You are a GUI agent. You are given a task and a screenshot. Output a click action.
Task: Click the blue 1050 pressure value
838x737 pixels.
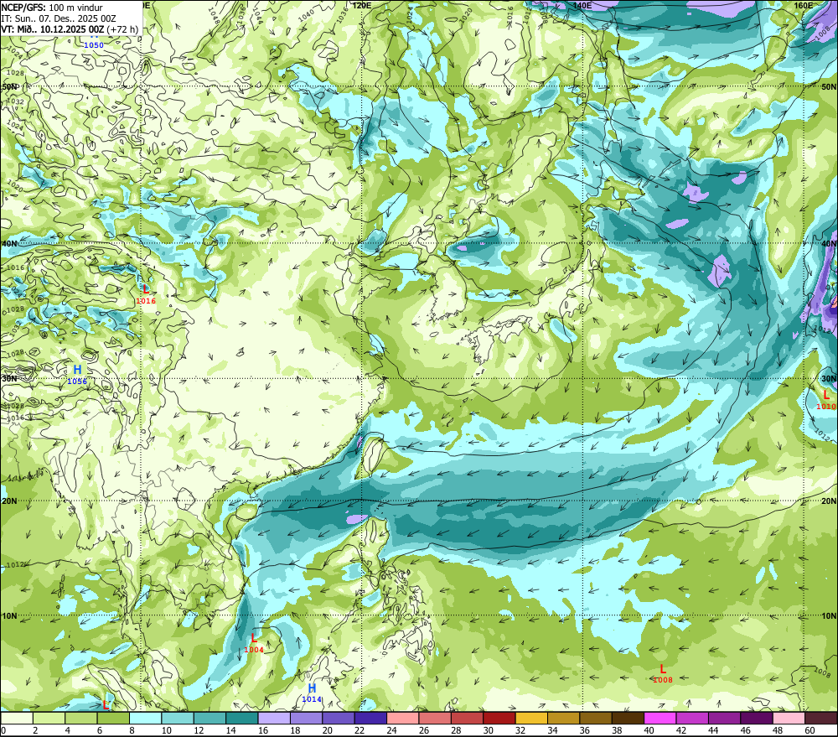tap(94, 45)
